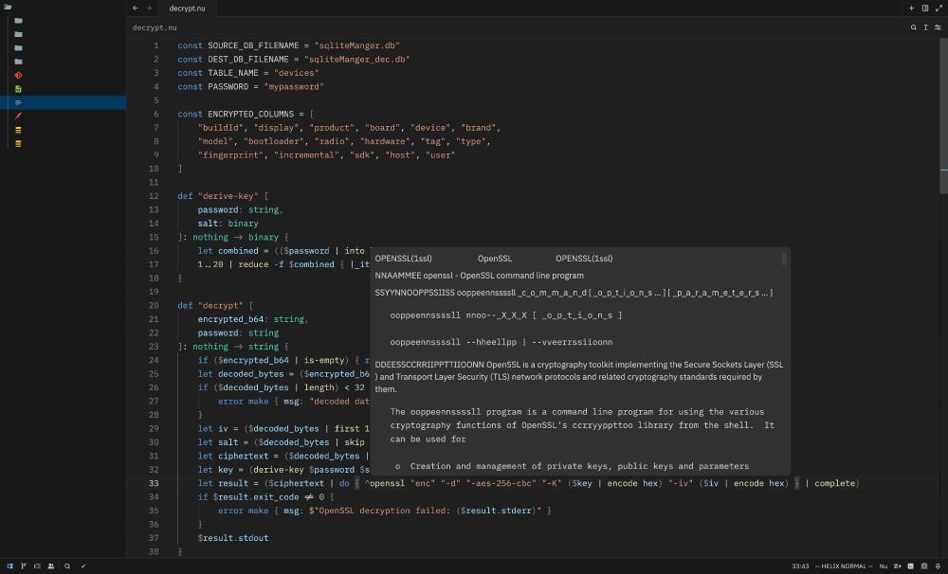Click the "mypassword" string
The height and width of the screenshot is (574, 948).
point(294,86)
